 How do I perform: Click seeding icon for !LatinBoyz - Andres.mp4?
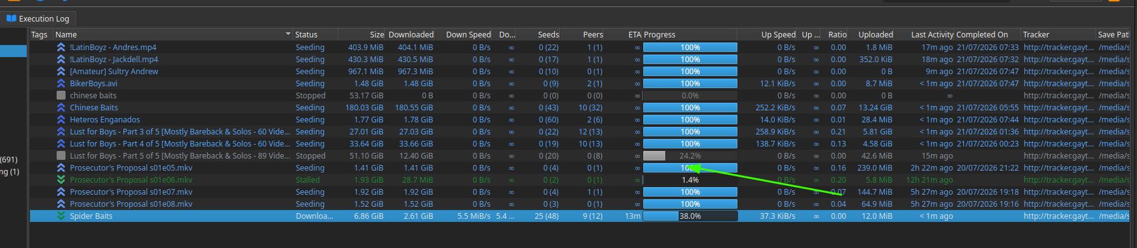point(61,47)
